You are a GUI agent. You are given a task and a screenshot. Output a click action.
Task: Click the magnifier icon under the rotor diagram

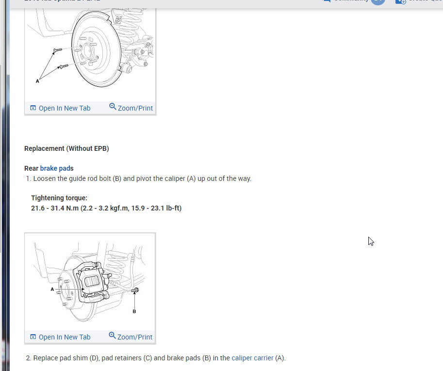[113, 106]
